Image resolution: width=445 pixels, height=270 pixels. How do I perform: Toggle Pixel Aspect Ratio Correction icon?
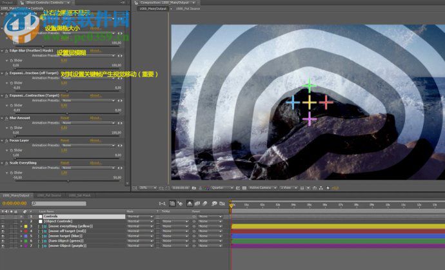(x=302, y=188)
